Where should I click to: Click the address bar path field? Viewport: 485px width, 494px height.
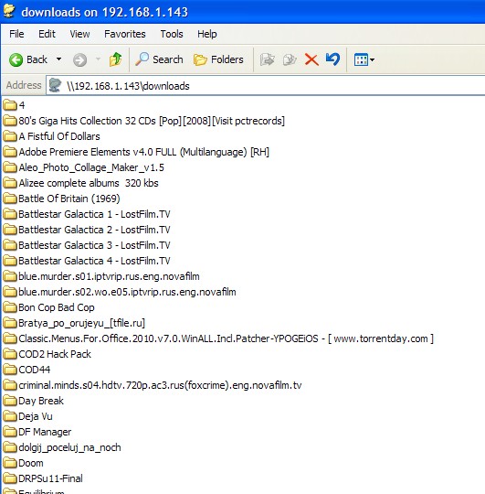pyautogui.click(x=266, y=86)
